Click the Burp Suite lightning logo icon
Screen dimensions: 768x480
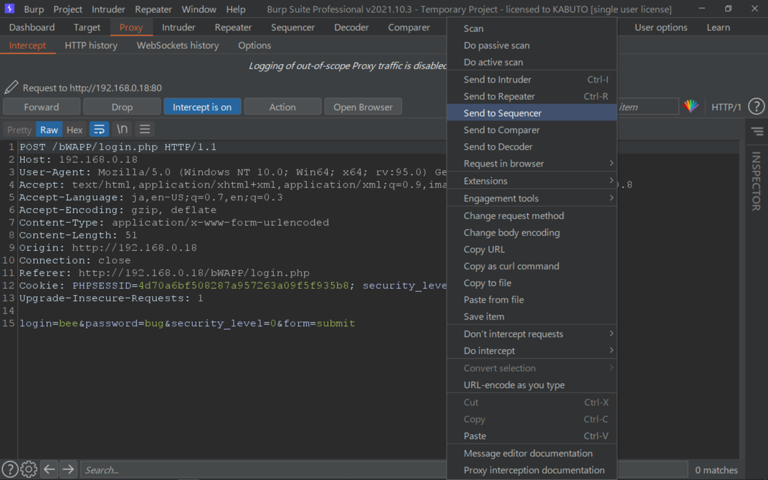(x=10, y=9)
